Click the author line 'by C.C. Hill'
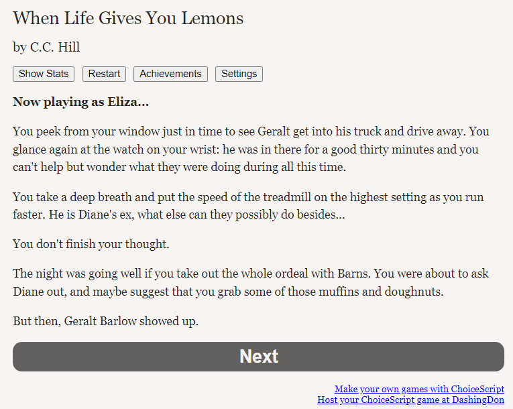This screenshot has height=409, width=513. tap(46, 47)
